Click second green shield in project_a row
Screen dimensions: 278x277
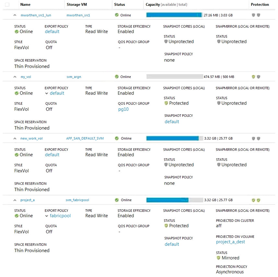pyautogui.click(x=259, y=200)
